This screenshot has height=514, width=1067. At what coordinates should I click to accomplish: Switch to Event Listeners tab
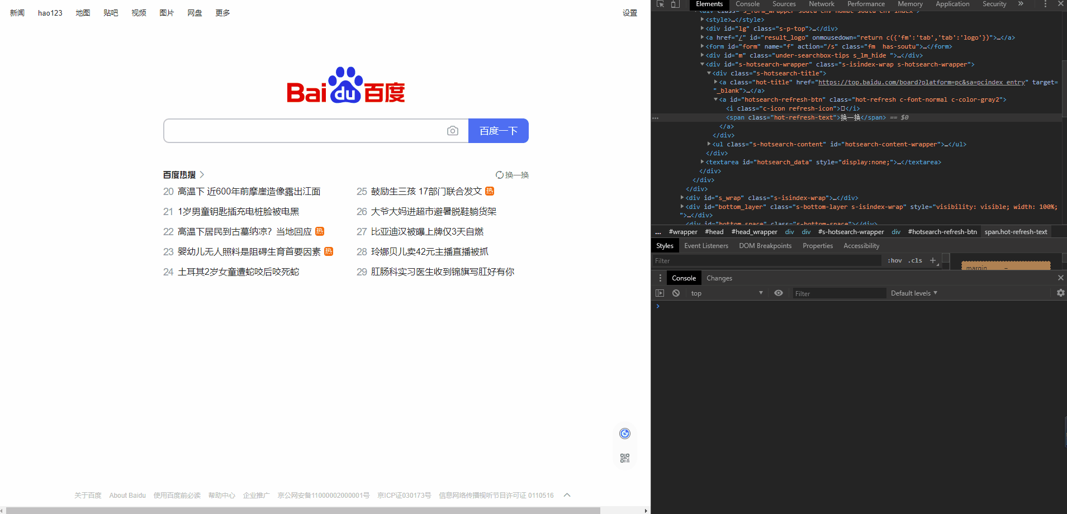tap(706, 246)
